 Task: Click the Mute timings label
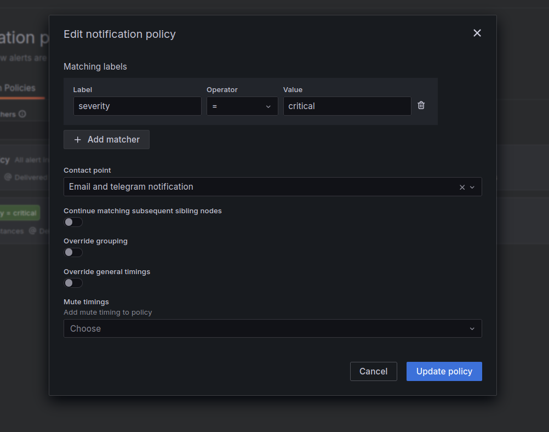coord(86,302)
